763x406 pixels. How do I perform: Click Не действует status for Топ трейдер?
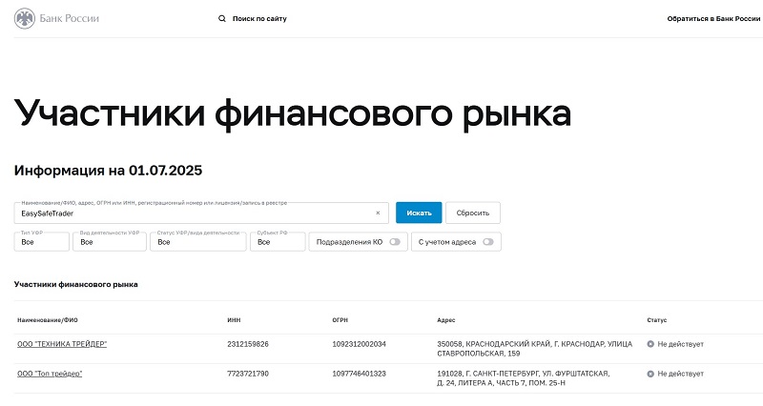(x=680, y=374)
